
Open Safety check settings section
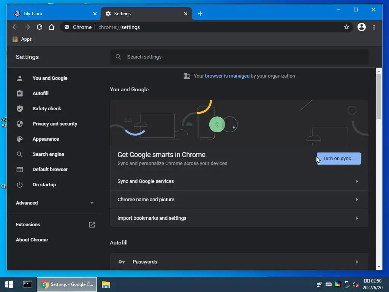pos(47,108)
